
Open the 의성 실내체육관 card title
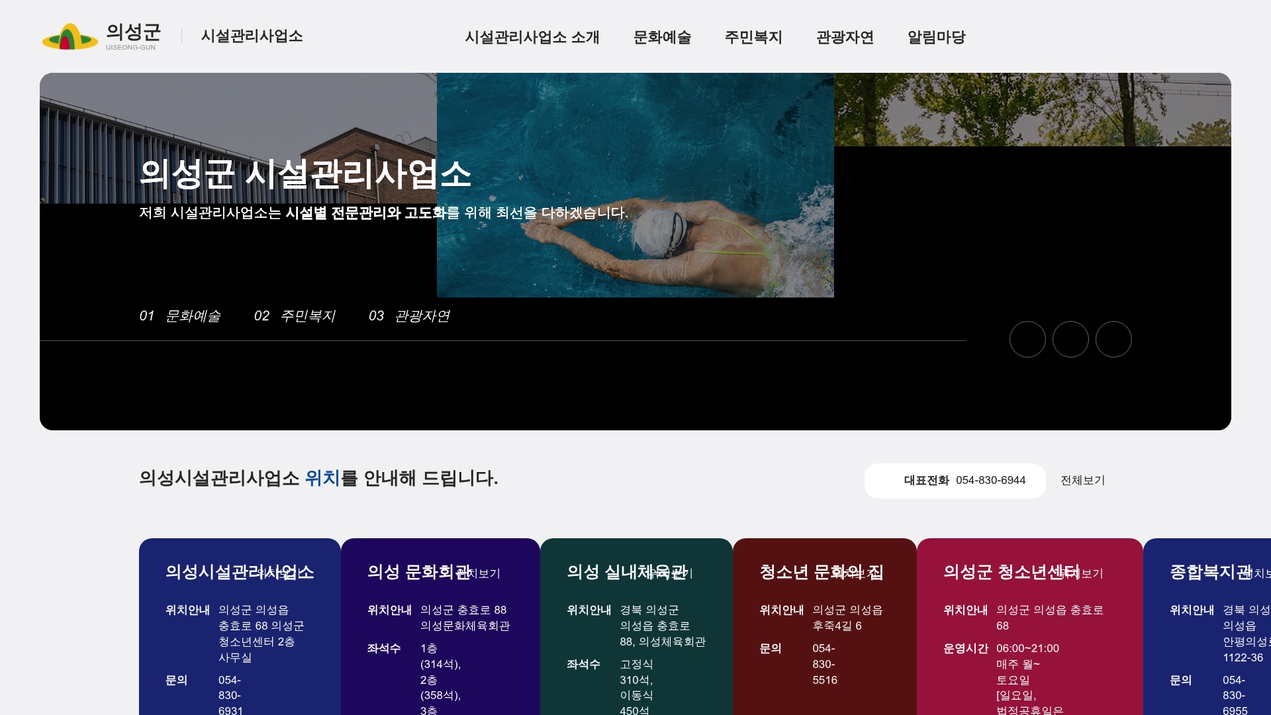[x=626, y=572]
